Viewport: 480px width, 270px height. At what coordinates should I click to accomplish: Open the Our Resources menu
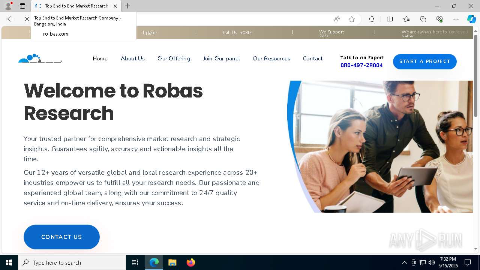271,58
